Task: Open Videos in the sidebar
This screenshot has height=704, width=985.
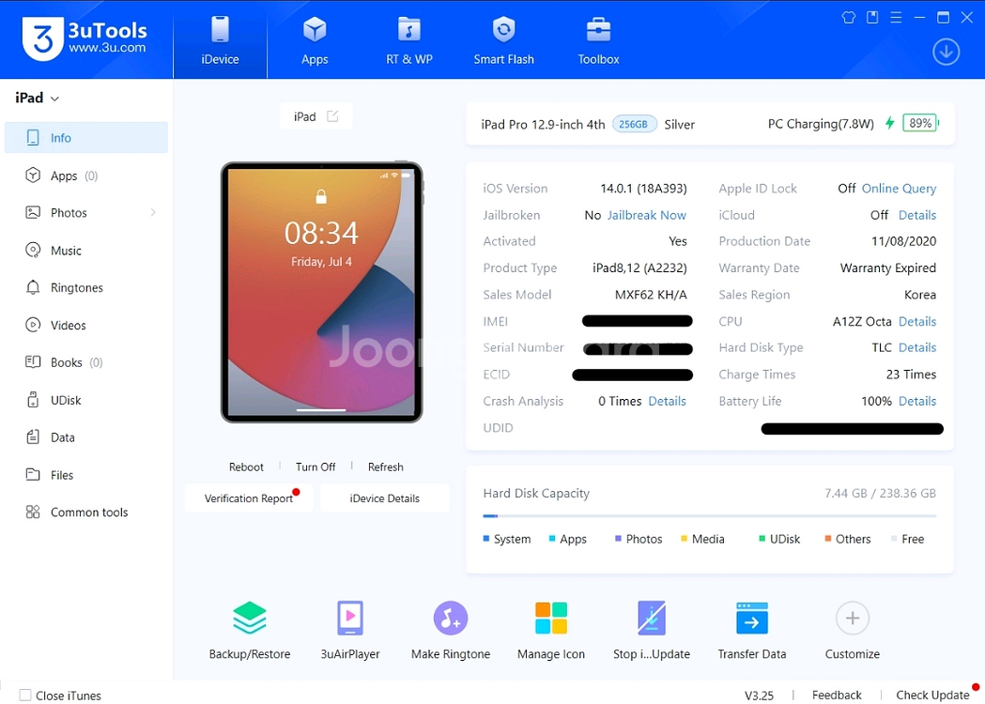Action: 86,326
